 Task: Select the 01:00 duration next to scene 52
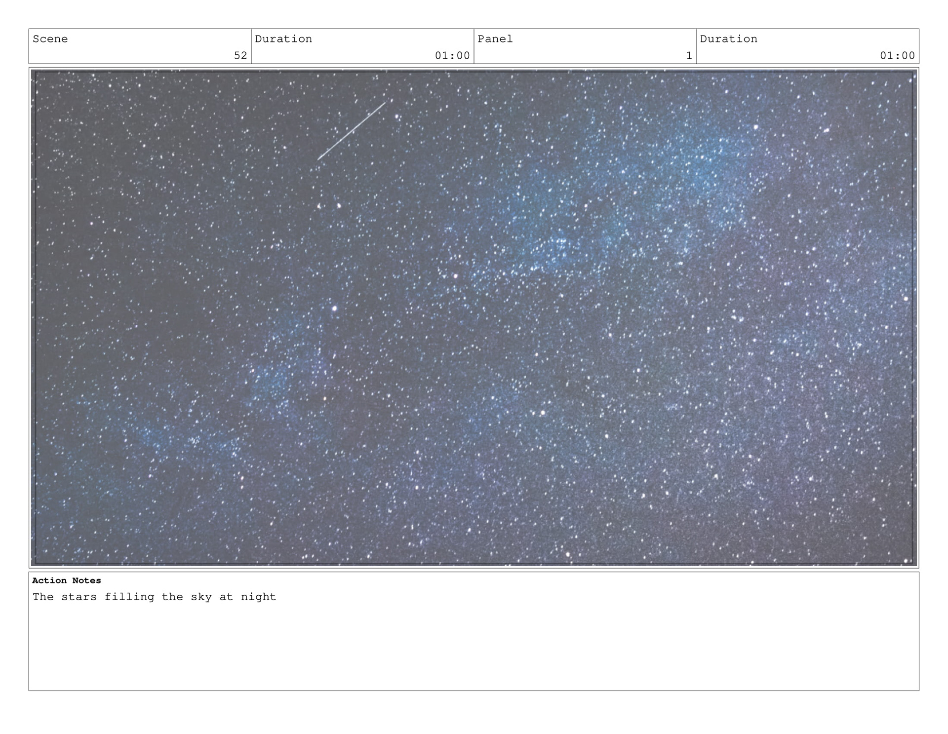[x=452, y=56]
